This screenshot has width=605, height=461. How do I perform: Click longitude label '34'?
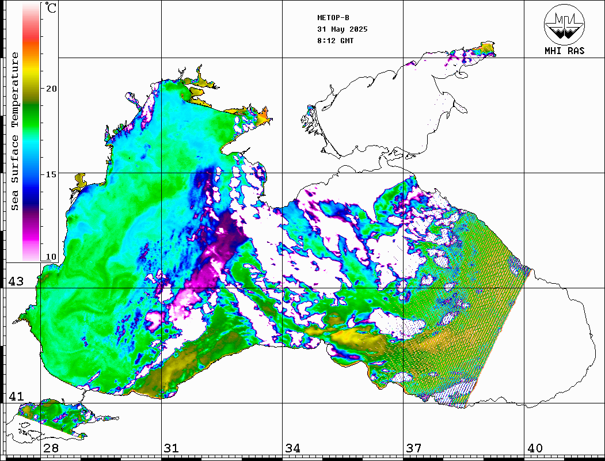pos(292,448)
